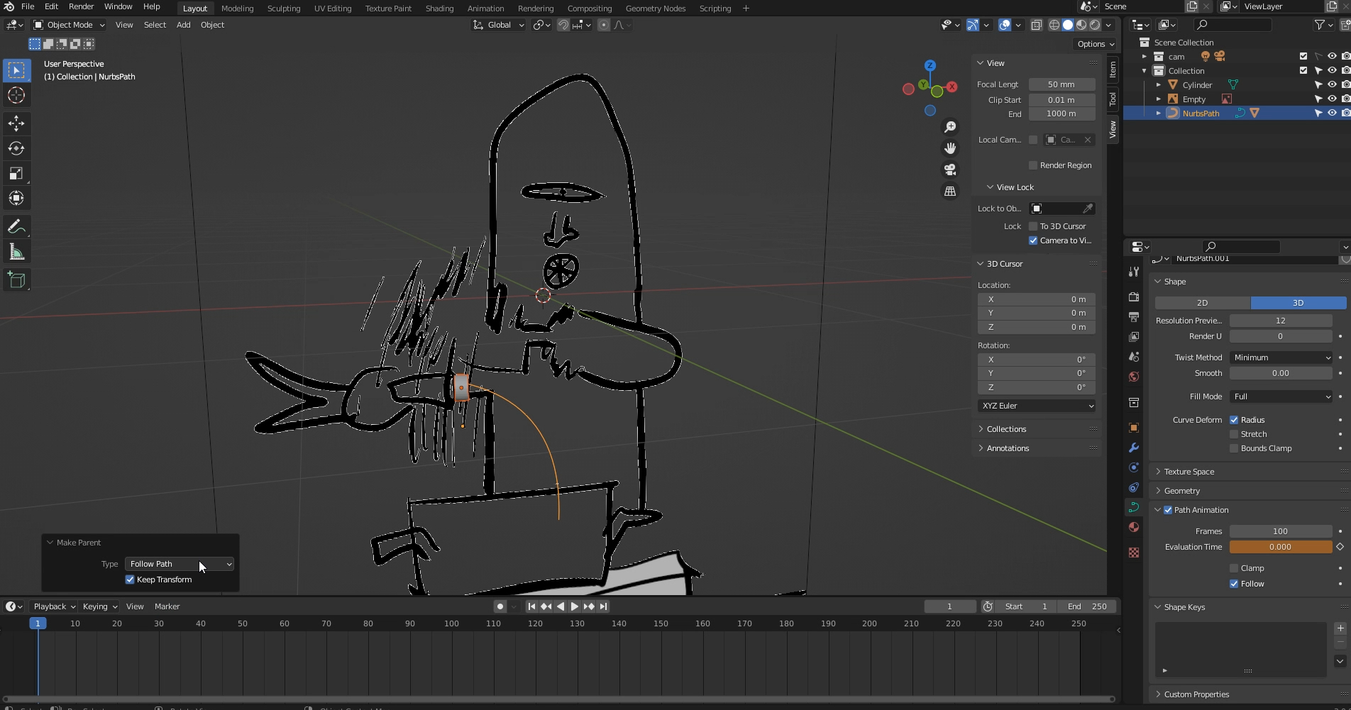
Task: Click the Smooth value slider
Action: pyautogui.click(x=1281, y=373)
